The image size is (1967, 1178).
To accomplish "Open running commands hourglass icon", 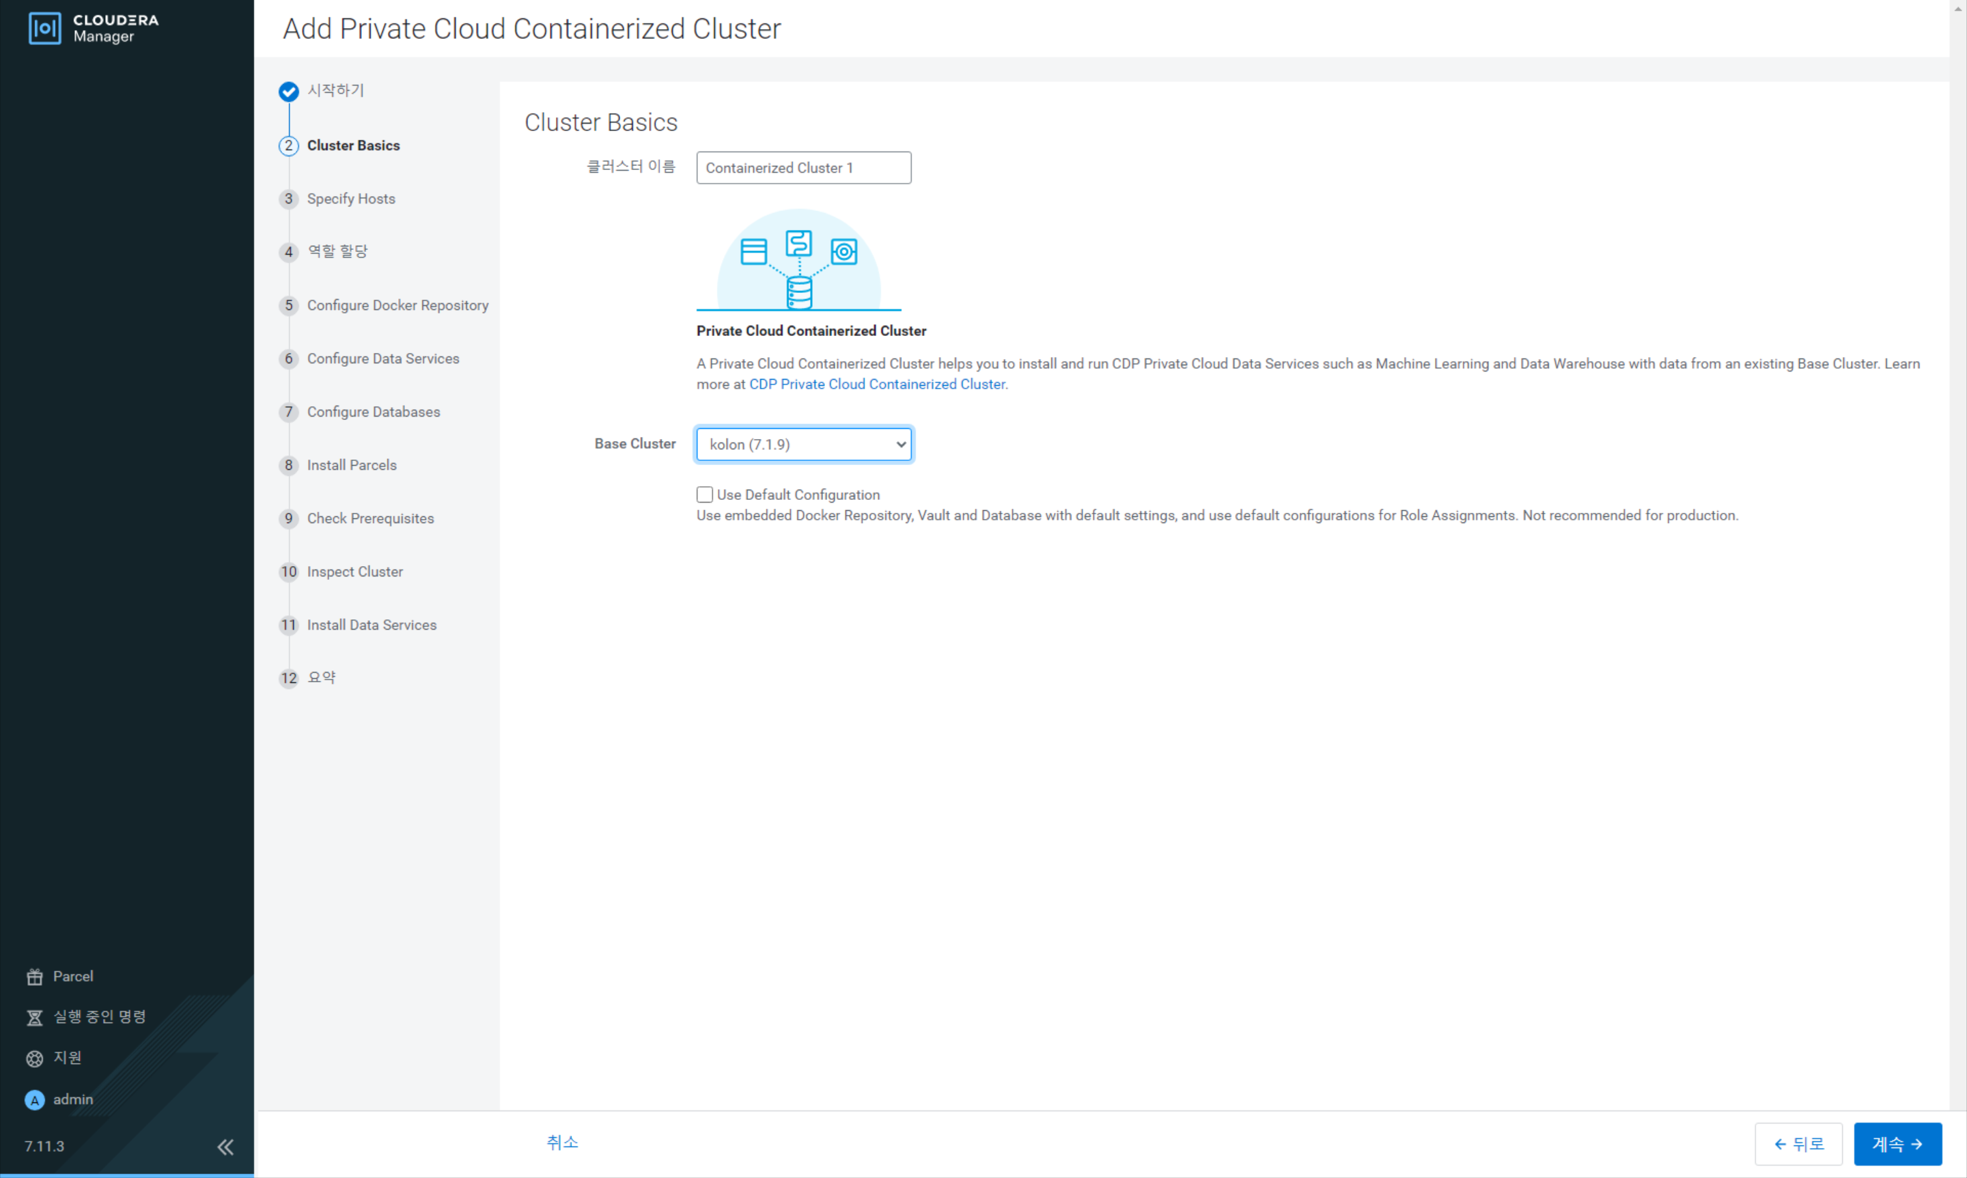I will (x=34, y=1018).
